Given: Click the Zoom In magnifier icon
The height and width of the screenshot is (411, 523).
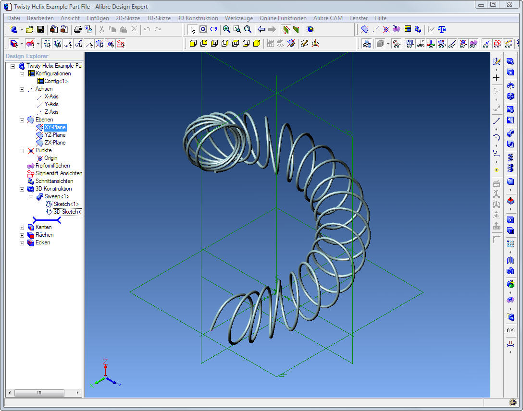Looking at the screenshot, I should (x=226, y=29).
